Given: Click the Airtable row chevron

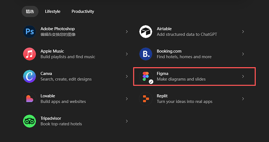Looking at the screenshot, I should 243,31.
